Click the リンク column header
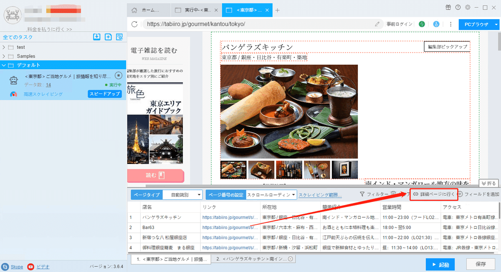 (x=230, y=207)
